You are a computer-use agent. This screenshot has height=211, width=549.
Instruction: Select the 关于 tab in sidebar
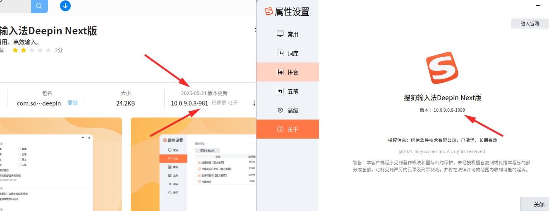(x=288, y=129)
